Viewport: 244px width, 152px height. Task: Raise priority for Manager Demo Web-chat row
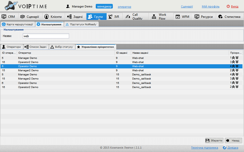(233, 58)
